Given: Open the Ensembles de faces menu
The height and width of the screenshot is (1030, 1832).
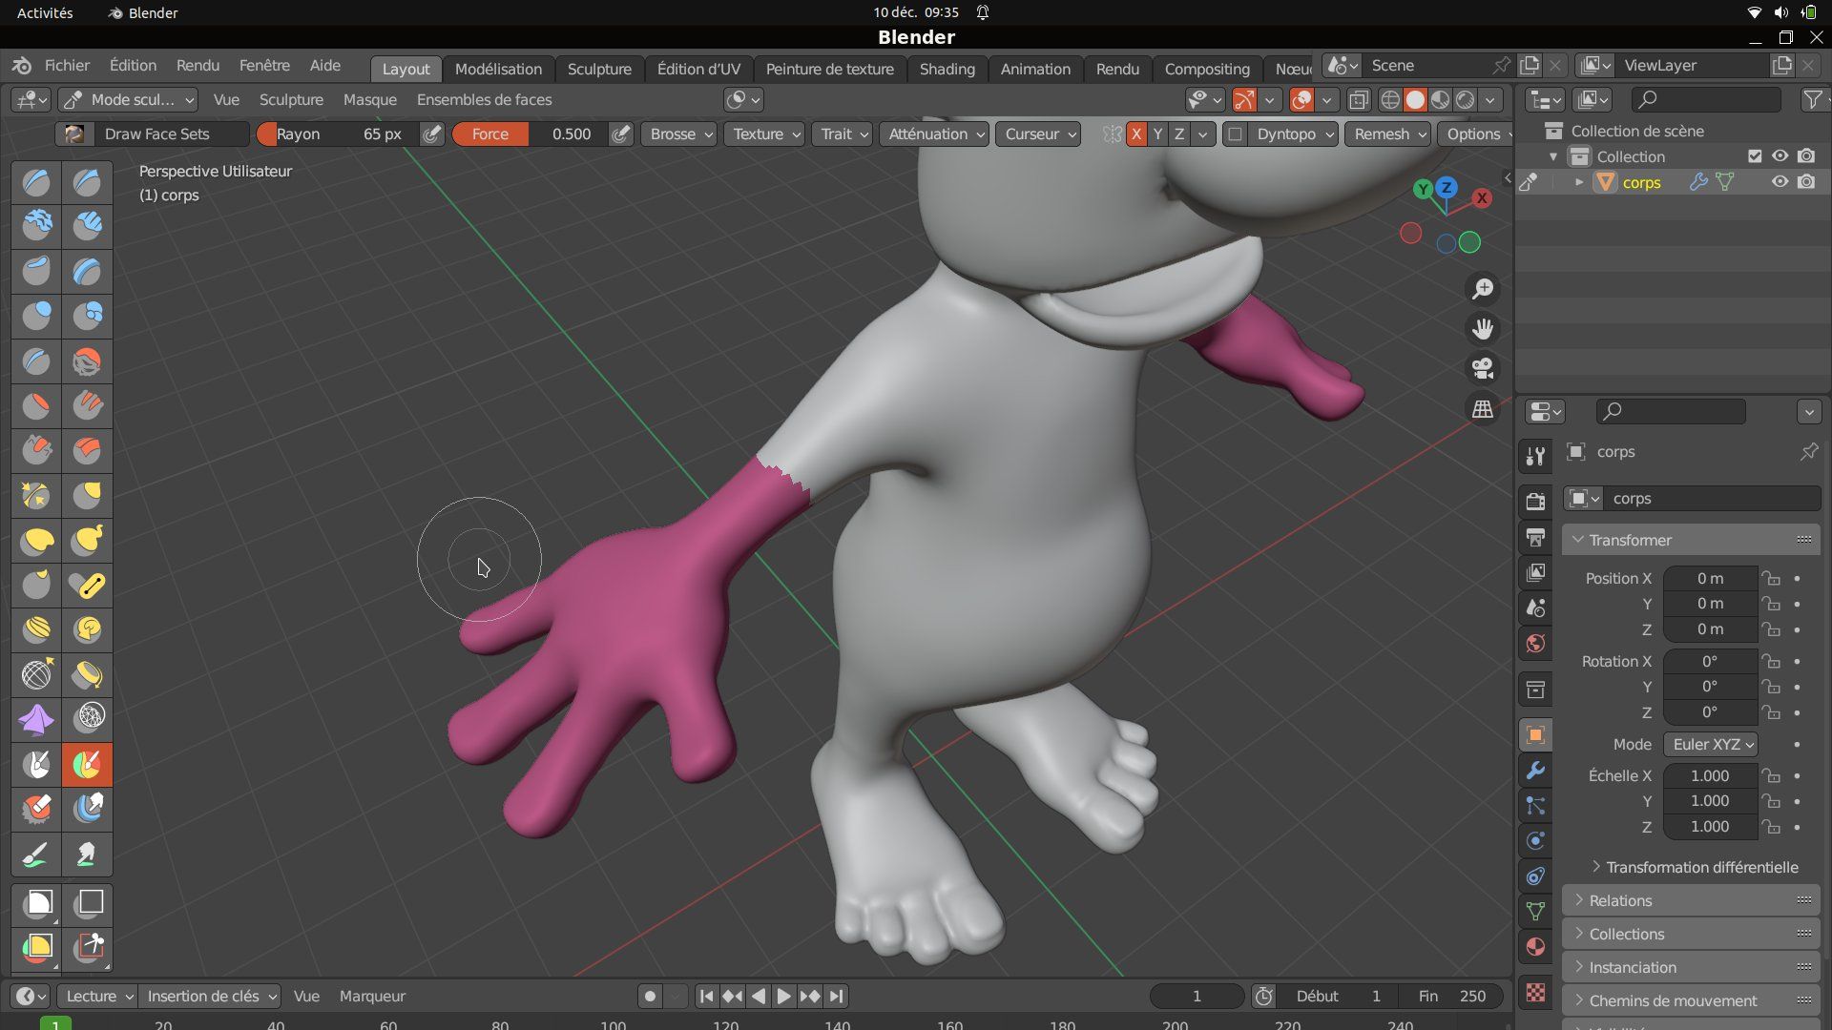Looking at the screenshot, I should pos(484,100).
